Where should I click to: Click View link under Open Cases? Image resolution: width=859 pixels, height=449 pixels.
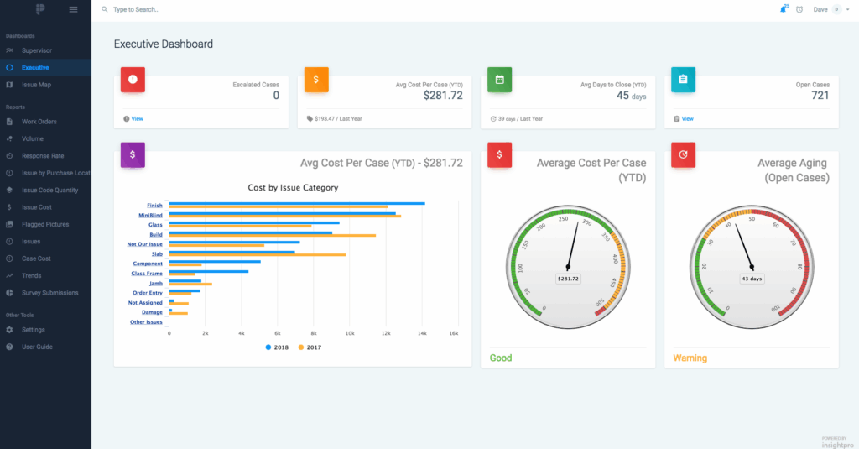click(x=687, y=119)
